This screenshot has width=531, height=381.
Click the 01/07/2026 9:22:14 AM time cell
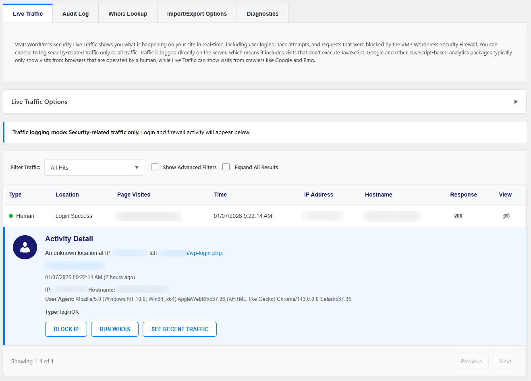pos(243,216)
